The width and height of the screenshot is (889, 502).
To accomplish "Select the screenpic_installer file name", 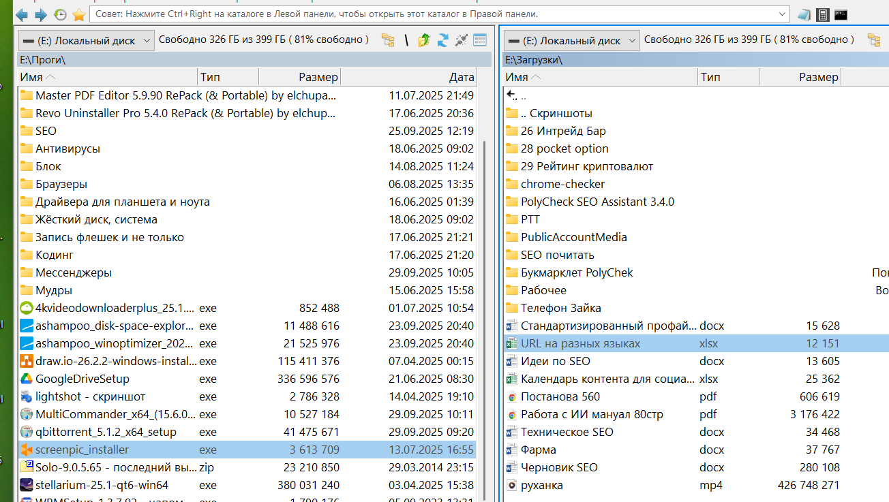I will (x=82, y=450).
